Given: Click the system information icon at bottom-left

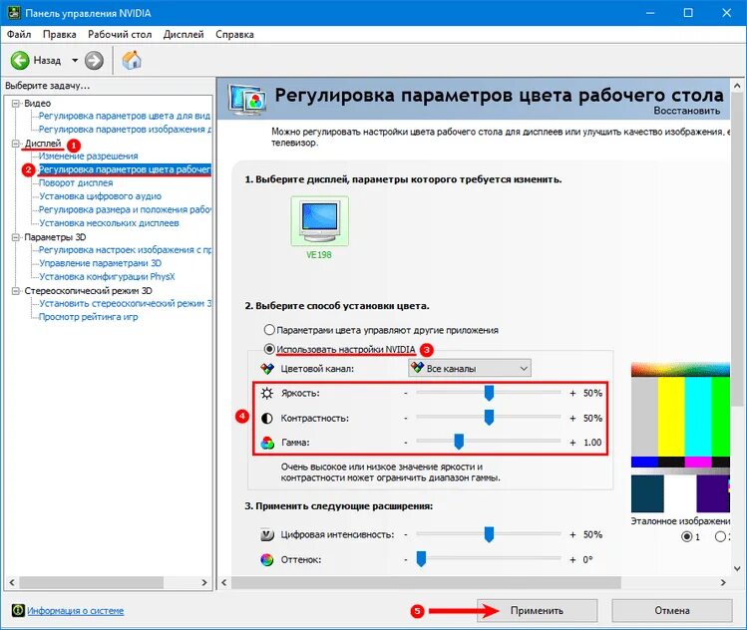Looking at the screenshot, I should 18,610.
